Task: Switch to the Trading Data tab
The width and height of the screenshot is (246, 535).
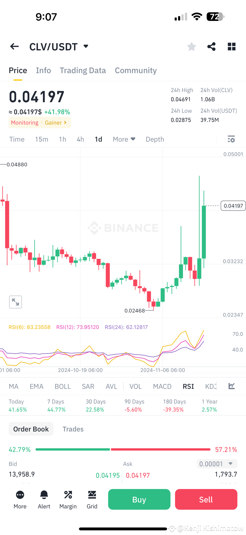Action: [83, 70]
